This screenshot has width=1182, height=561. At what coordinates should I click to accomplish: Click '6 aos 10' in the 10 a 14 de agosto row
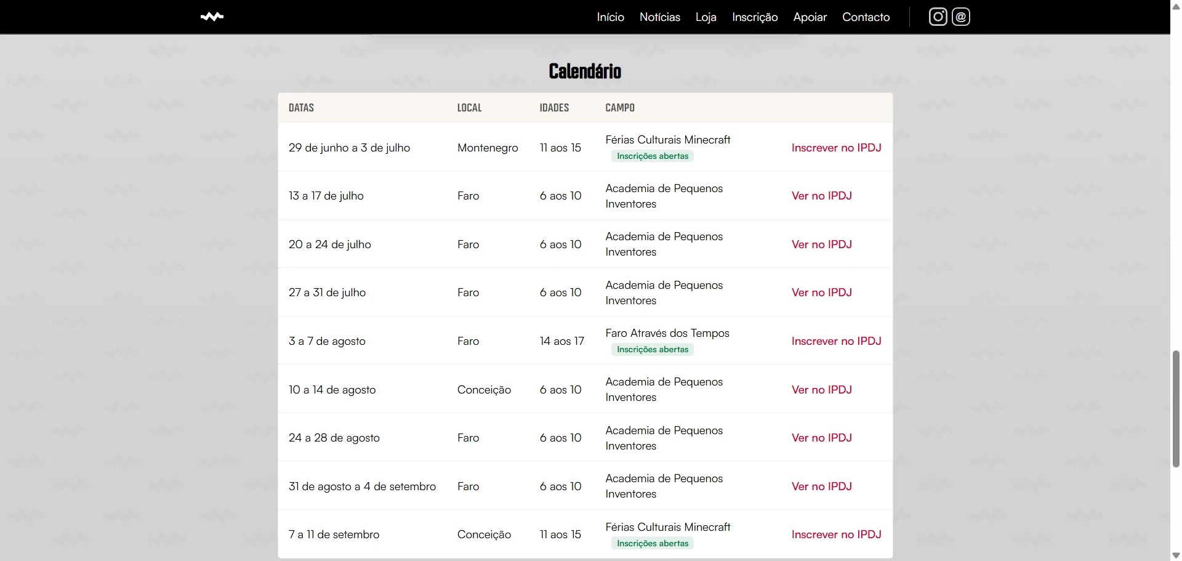point(560,390)
